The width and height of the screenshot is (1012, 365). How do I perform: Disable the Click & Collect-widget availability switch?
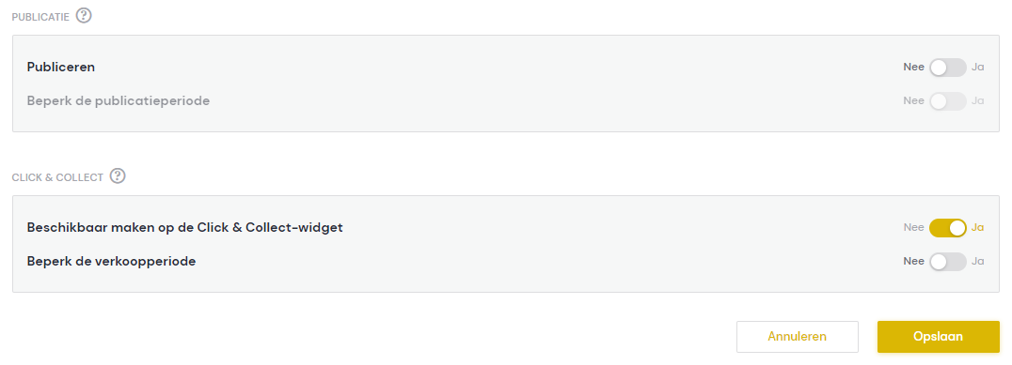click(x=947, y=228)
